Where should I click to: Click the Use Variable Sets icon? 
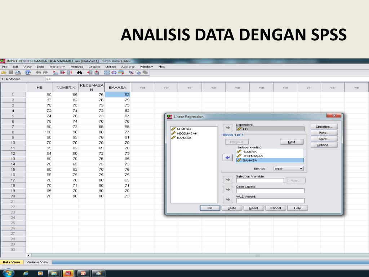138,72
